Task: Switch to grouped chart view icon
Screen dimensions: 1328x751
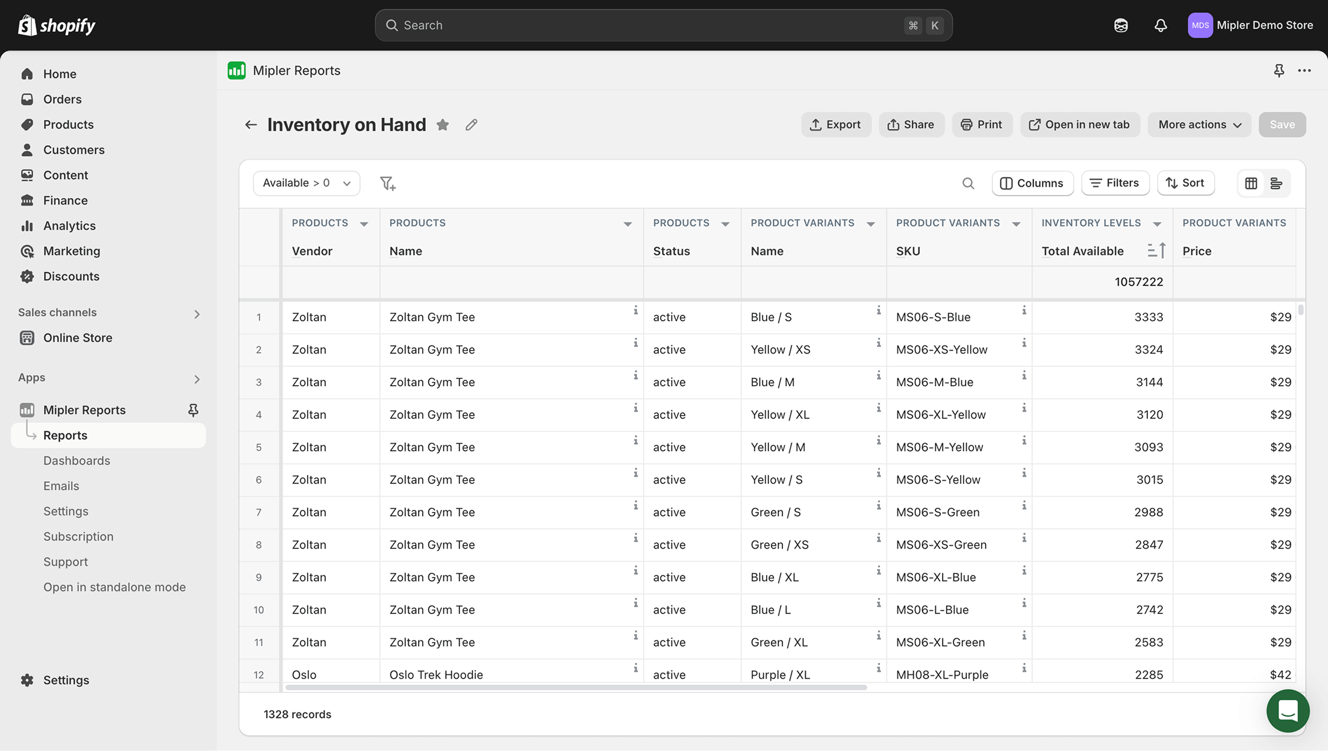Action: 1276,183
